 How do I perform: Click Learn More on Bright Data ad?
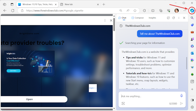(14, 71)
